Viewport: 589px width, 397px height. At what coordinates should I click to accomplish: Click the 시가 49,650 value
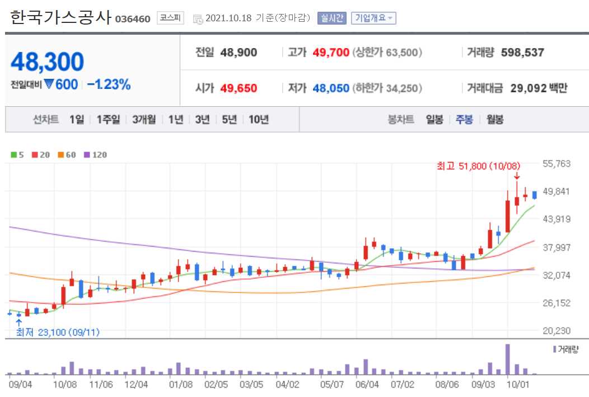pyautogui.click(x=239, y=88)
